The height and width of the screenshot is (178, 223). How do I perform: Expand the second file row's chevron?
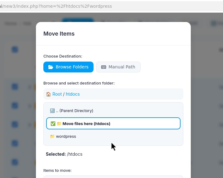(x=30, y=106)
